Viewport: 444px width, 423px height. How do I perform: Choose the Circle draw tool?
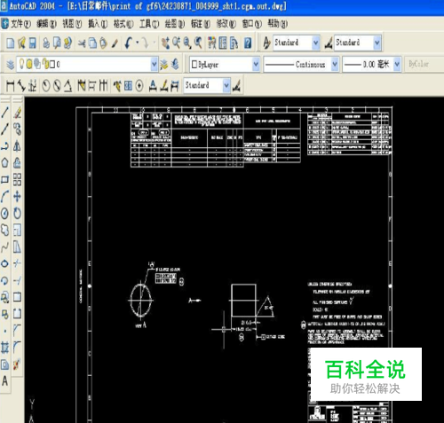point(4,213)
